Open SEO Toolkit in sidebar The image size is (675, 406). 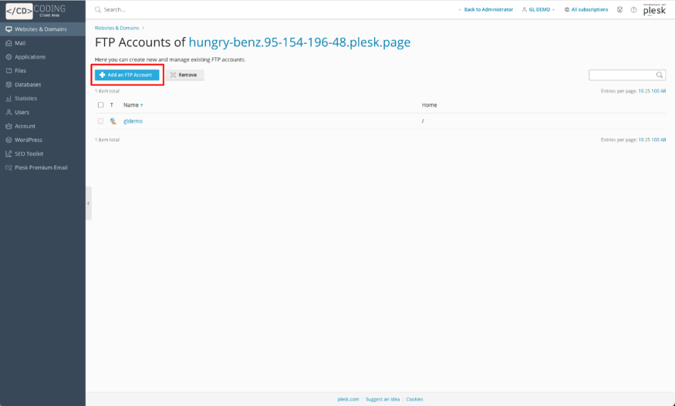tap(29, 154)
